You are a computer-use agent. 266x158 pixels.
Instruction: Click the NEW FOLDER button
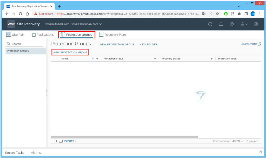click(148, 44)
